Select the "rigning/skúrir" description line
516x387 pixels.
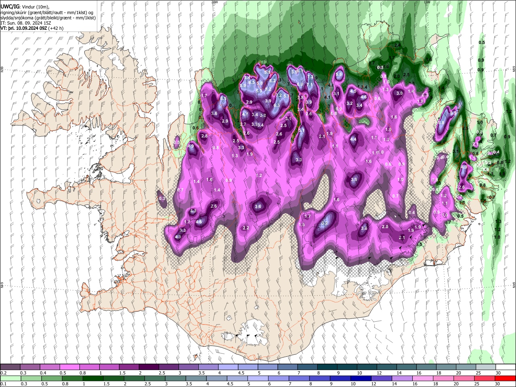[x=47, y=12]
